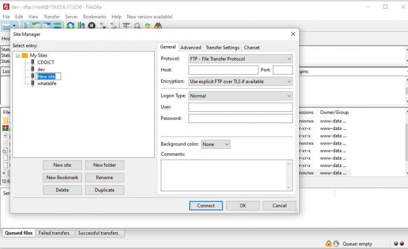Open the Bookmarks menu
Screen dimensions: 408x249
click(95, 17)
